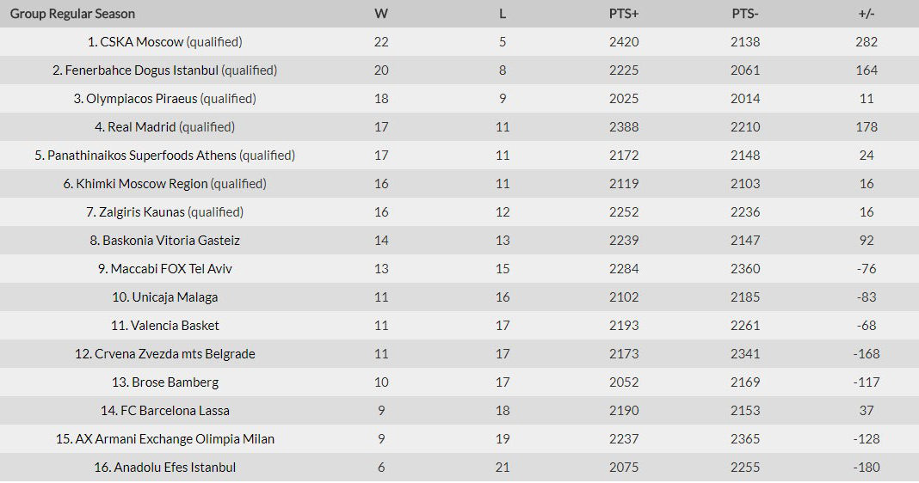Select Brose Bamberg team name
Image resolution: width=919 pixels, height=483 pixels.
pos(175,382)
